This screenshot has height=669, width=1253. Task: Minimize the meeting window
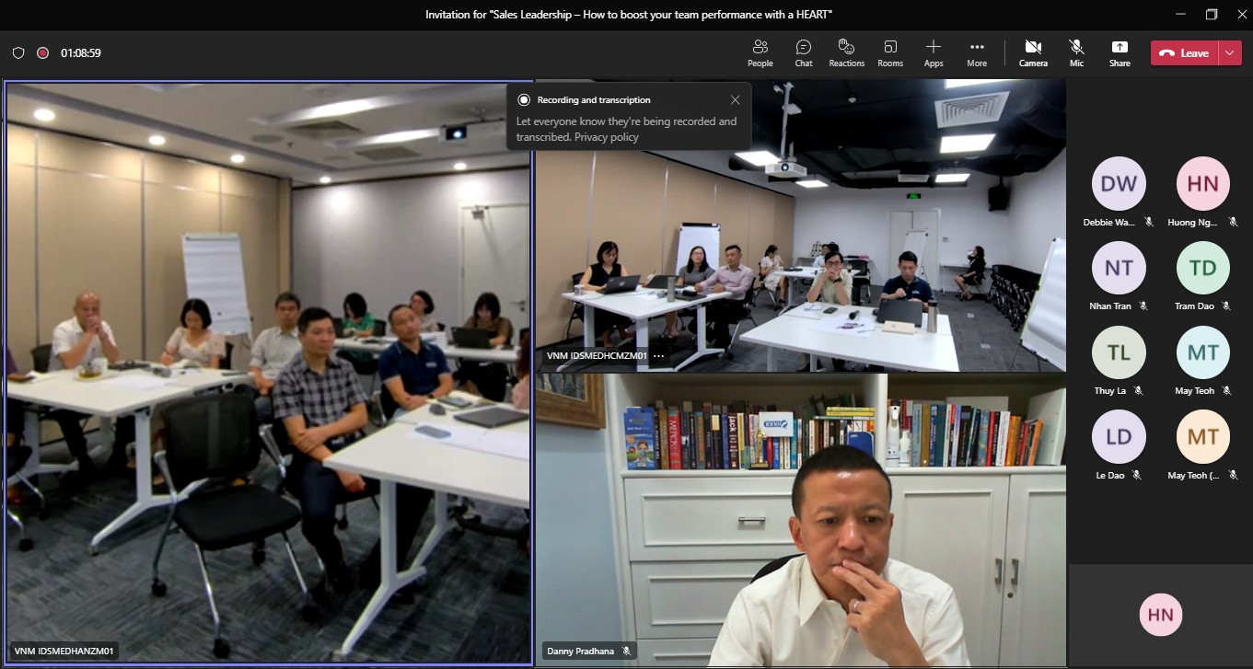(1181, 14)
